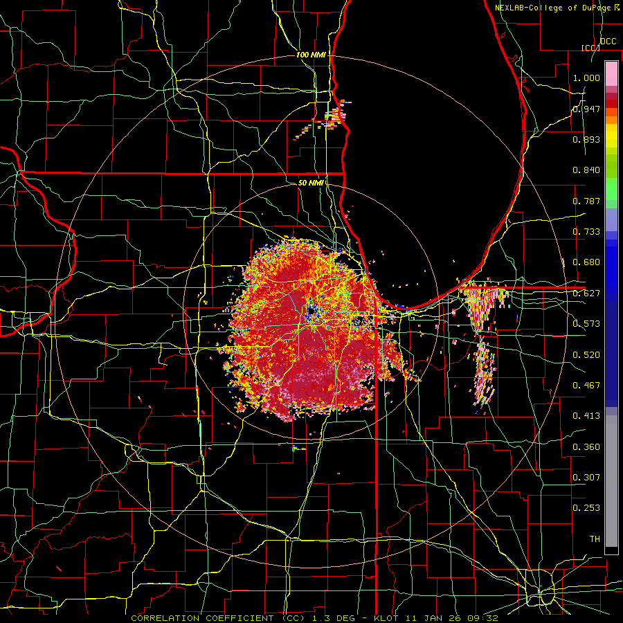
Task: Select the 0.947 scale value
Action: [x=586, y=109]
